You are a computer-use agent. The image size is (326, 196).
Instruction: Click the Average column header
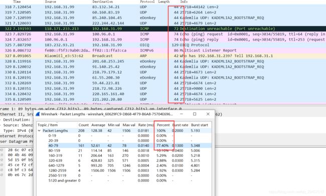point(98,125)
